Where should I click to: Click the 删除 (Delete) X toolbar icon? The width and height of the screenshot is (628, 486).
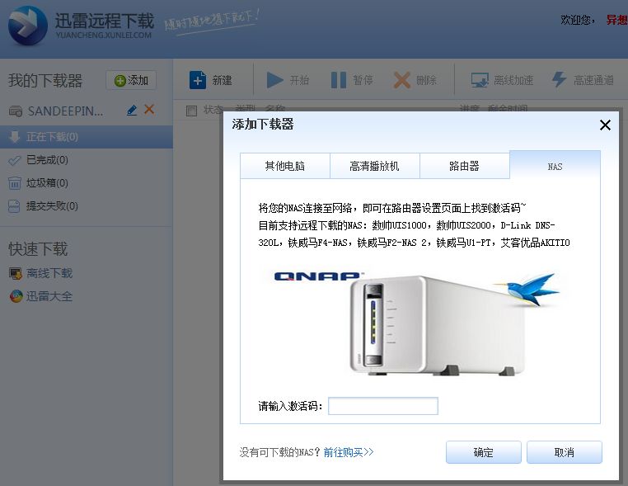click(x=401, y=80)
